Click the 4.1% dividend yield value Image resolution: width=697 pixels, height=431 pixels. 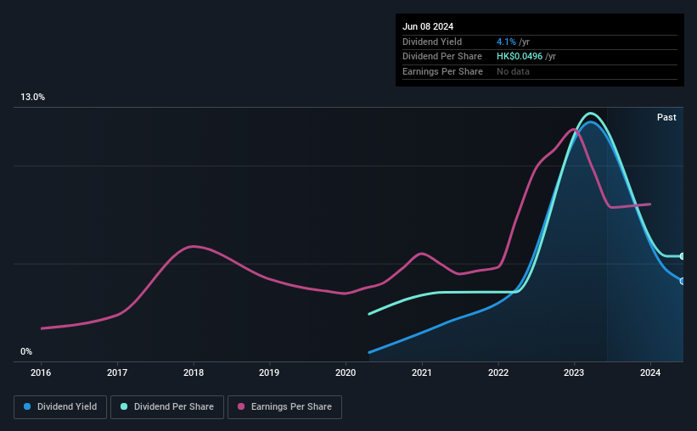pyautogui.click(x=506, y=42)
